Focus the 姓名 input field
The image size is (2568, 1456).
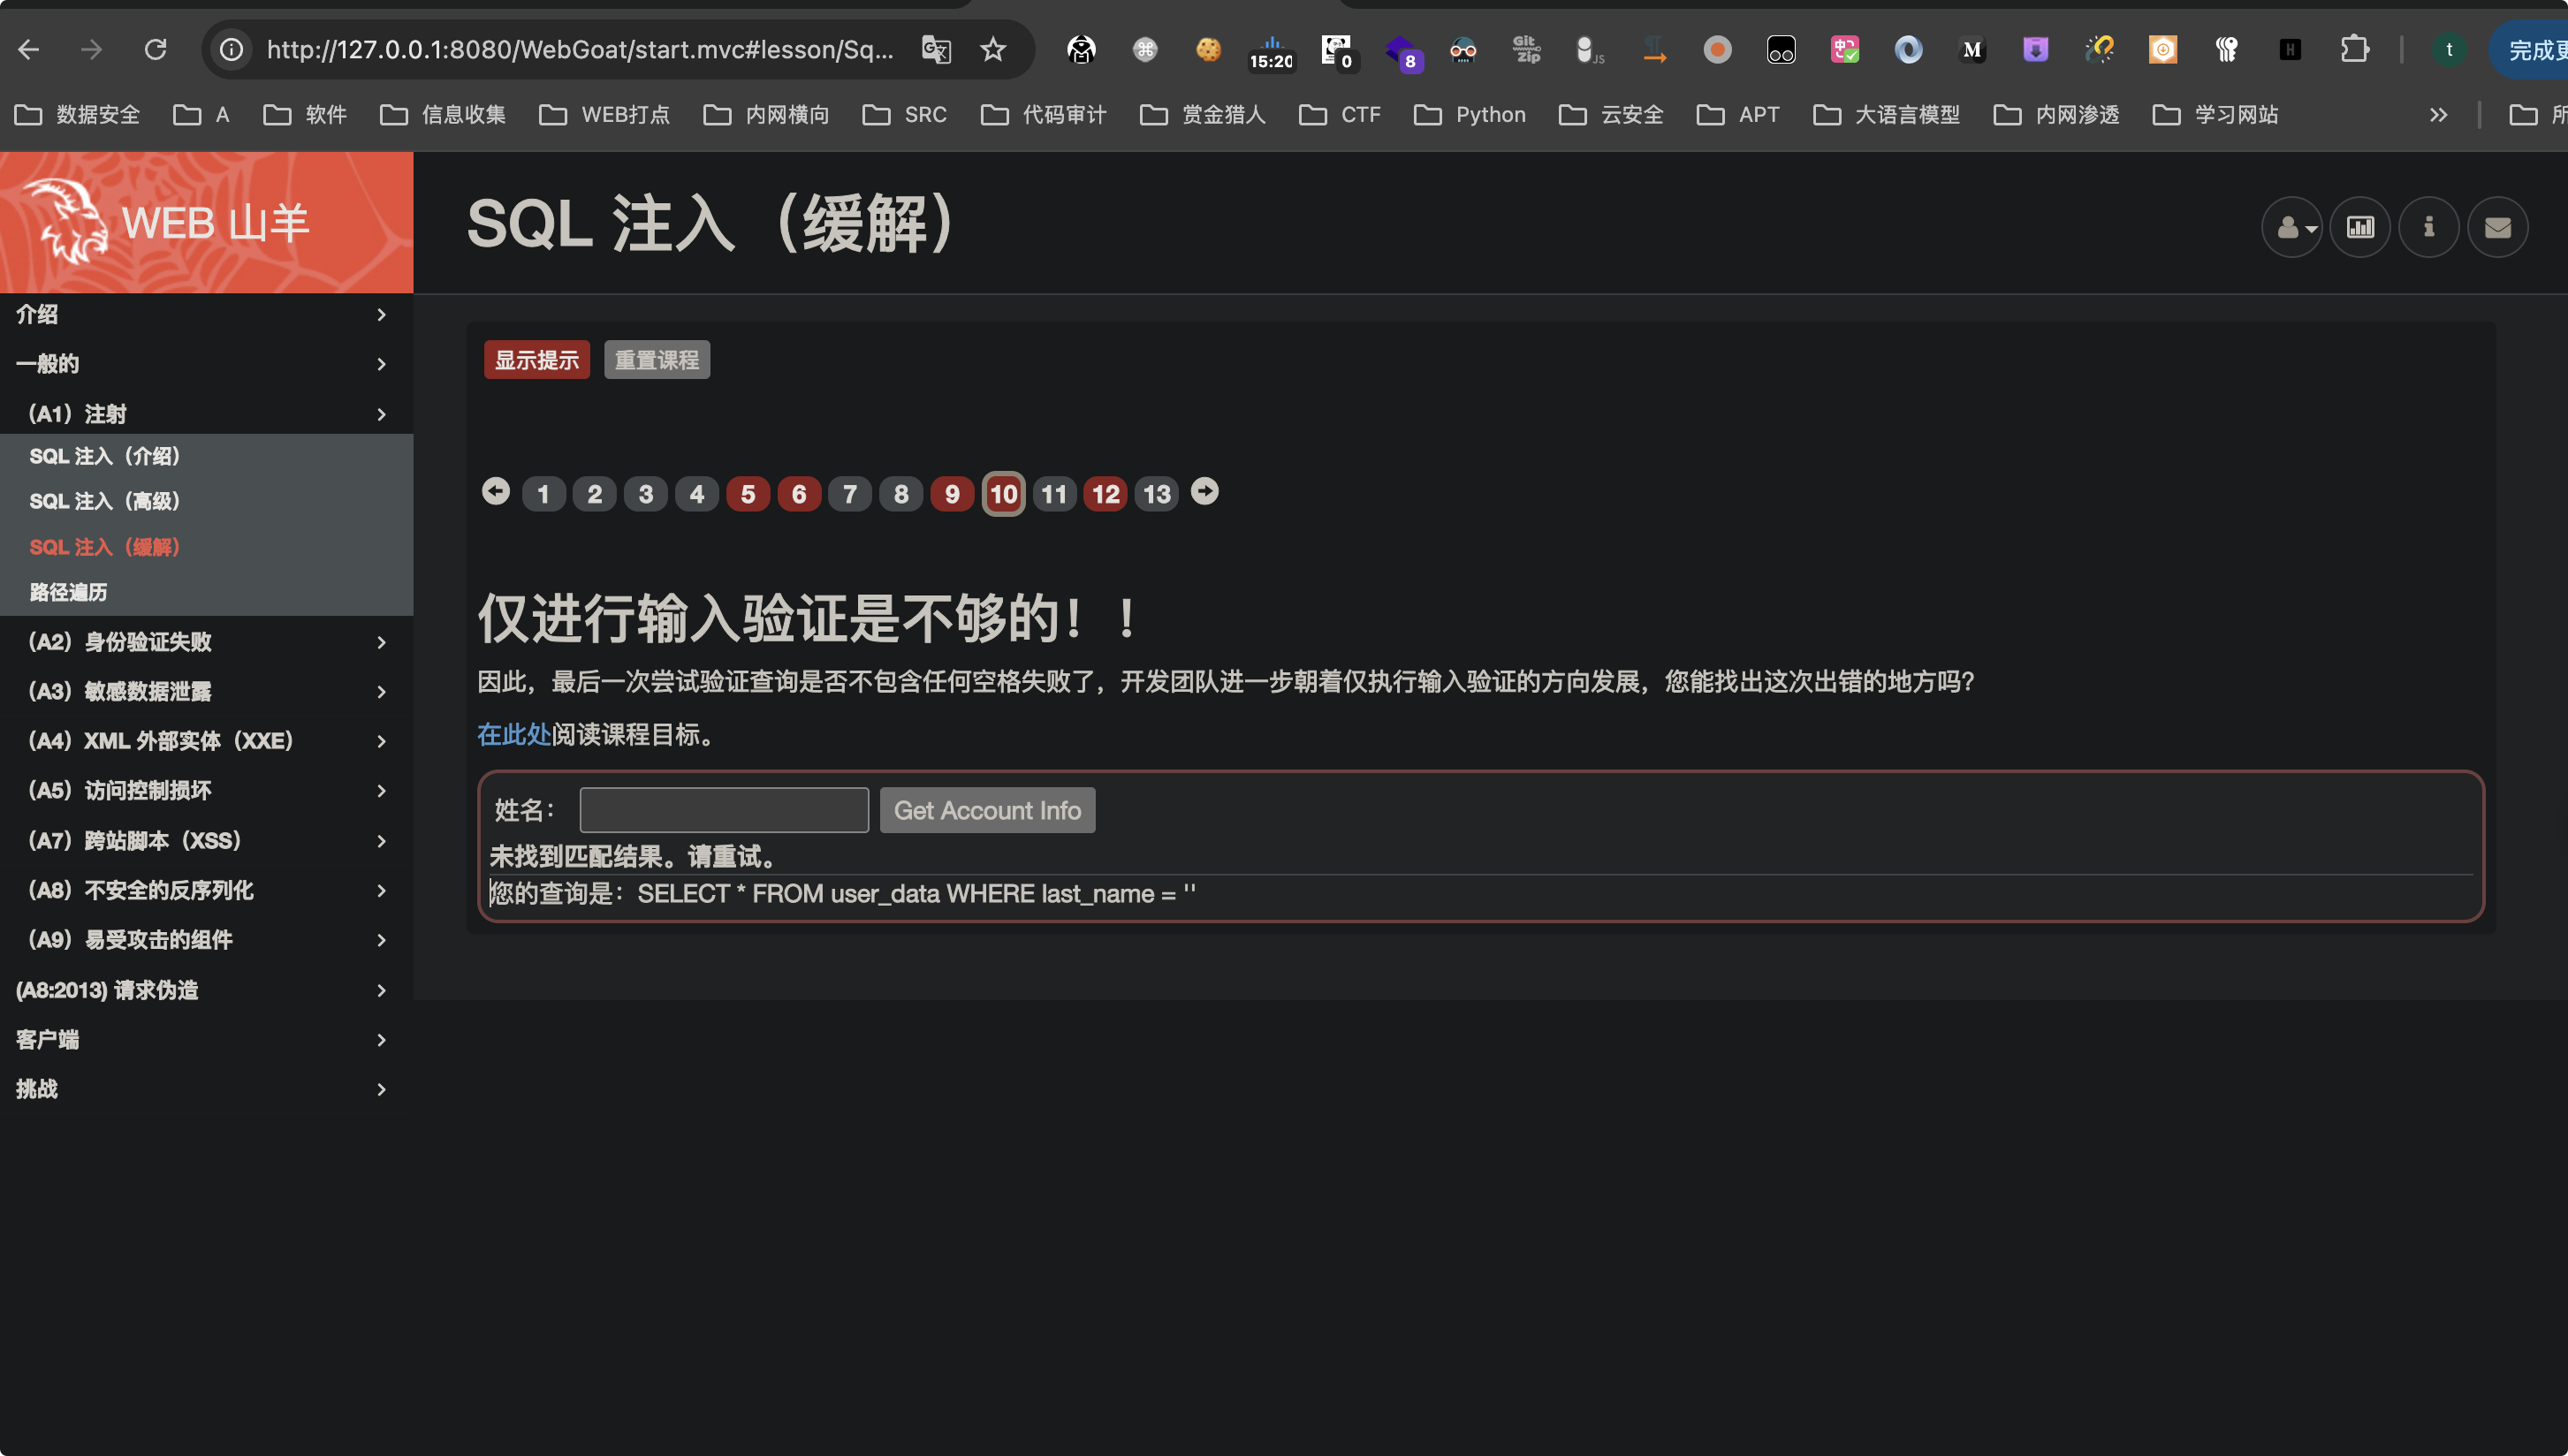click(724, 810)
